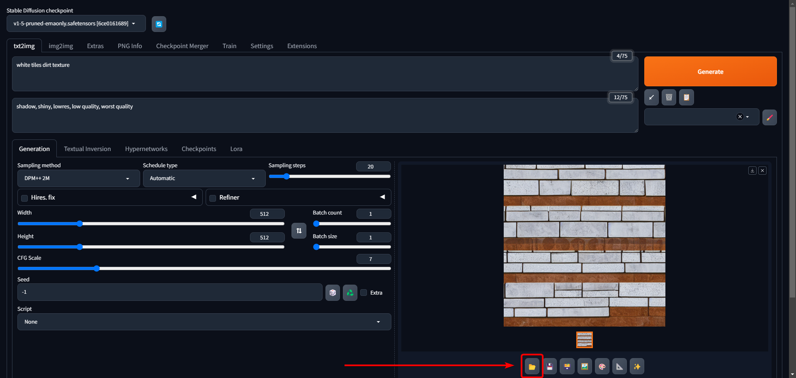This screenshot has width=796, height=378.
Task: Reuse last seed with green recycle icon
Action: coord(350,293)
